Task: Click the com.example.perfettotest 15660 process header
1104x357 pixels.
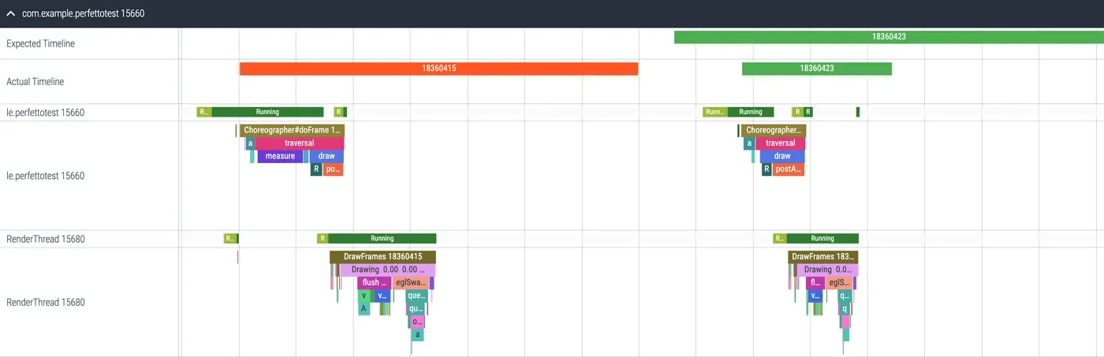Action: (83, 13)
